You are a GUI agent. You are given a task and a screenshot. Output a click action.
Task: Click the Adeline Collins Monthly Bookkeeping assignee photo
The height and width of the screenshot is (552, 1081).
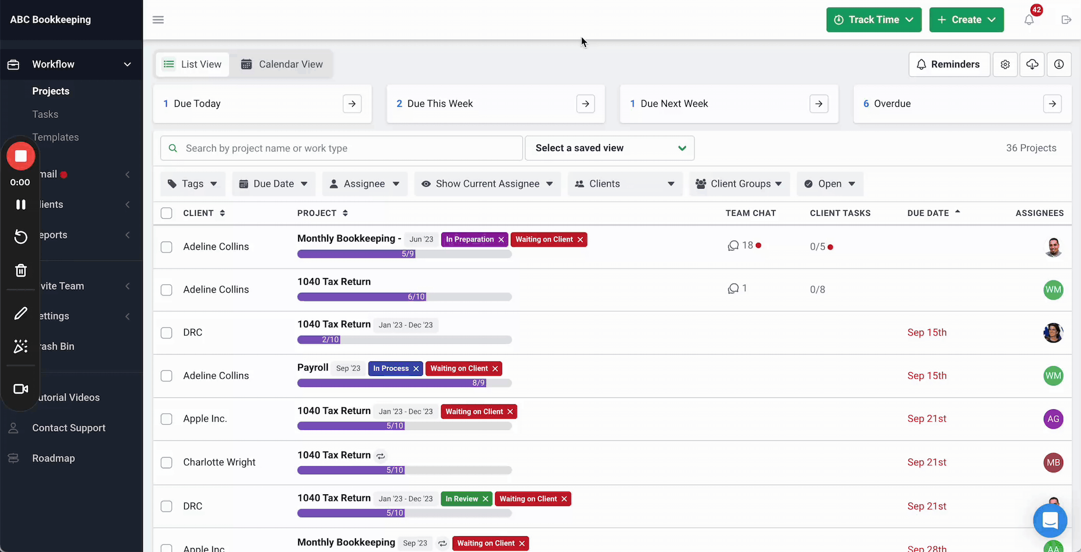pyautogui.click(x=1053, y=247)
